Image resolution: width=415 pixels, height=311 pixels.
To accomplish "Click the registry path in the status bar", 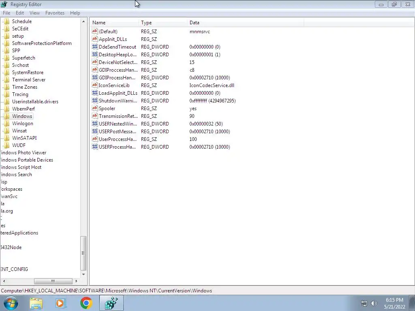I will pos(107,291).
